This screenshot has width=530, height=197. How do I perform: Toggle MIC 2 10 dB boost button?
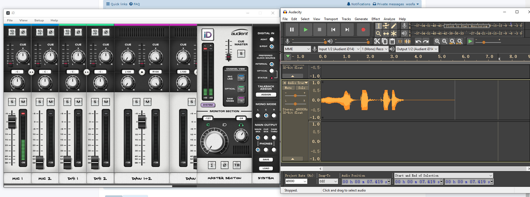[40, 32]
